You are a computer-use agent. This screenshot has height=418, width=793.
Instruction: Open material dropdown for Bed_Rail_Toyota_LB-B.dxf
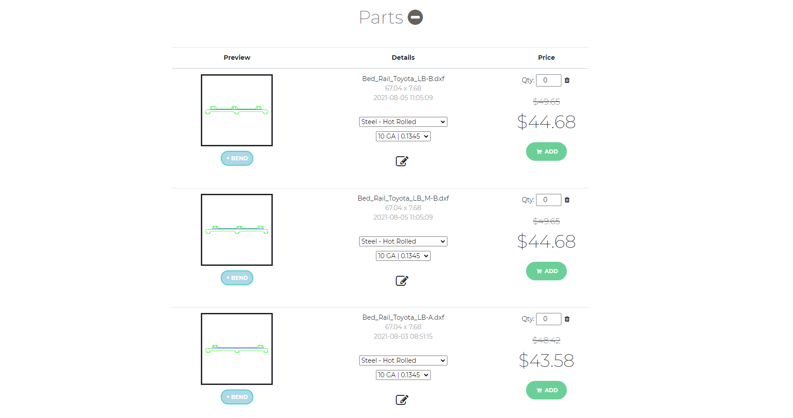coord(403,122)
